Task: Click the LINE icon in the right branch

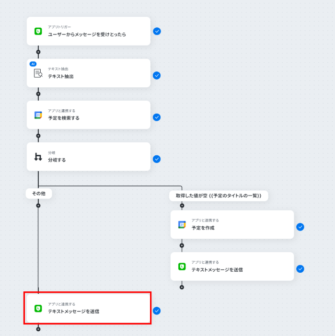Action: [x=182, y=266]
